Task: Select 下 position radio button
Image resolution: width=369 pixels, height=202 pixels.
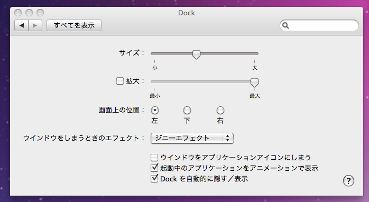Action: [x=187, y=110]
